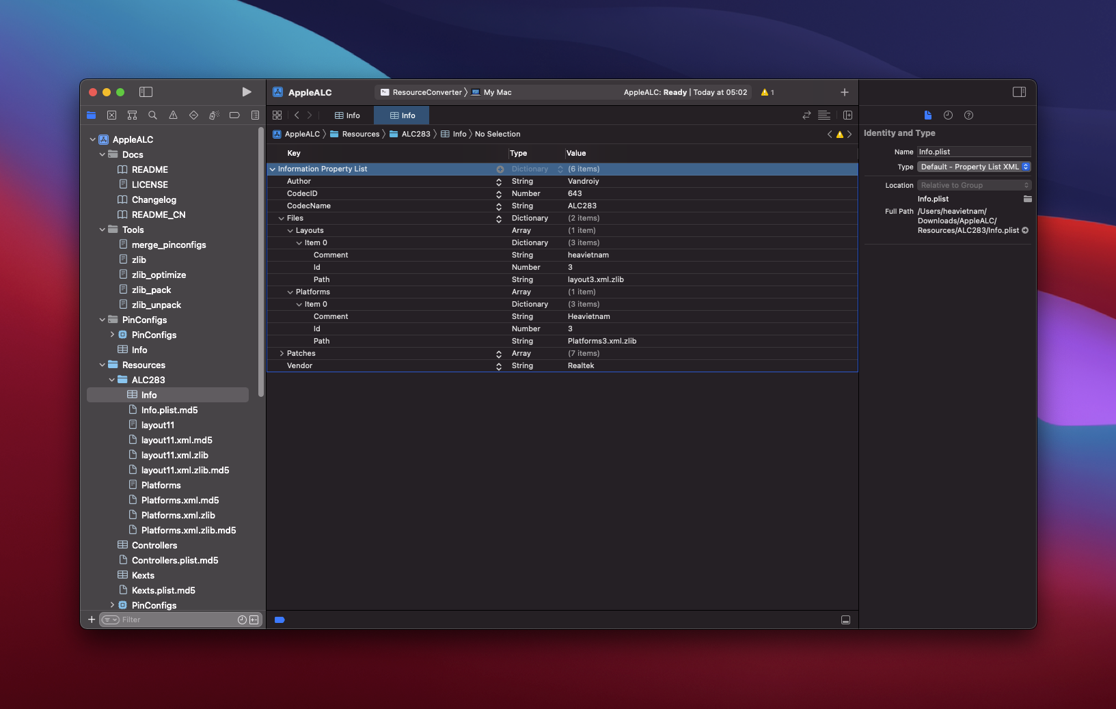Open the Vendor row type stepper
This screenshot has width=1116, height=709.
click(499, 366)
